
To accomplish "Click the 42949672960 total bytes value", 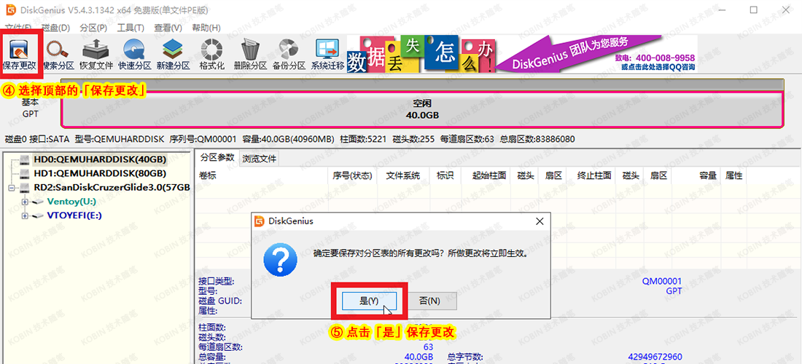I will click(x=655, y=356).
